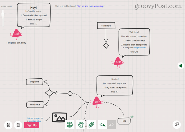
Task: Click the 'Hey!' heading text
Action: click(34, 8)
